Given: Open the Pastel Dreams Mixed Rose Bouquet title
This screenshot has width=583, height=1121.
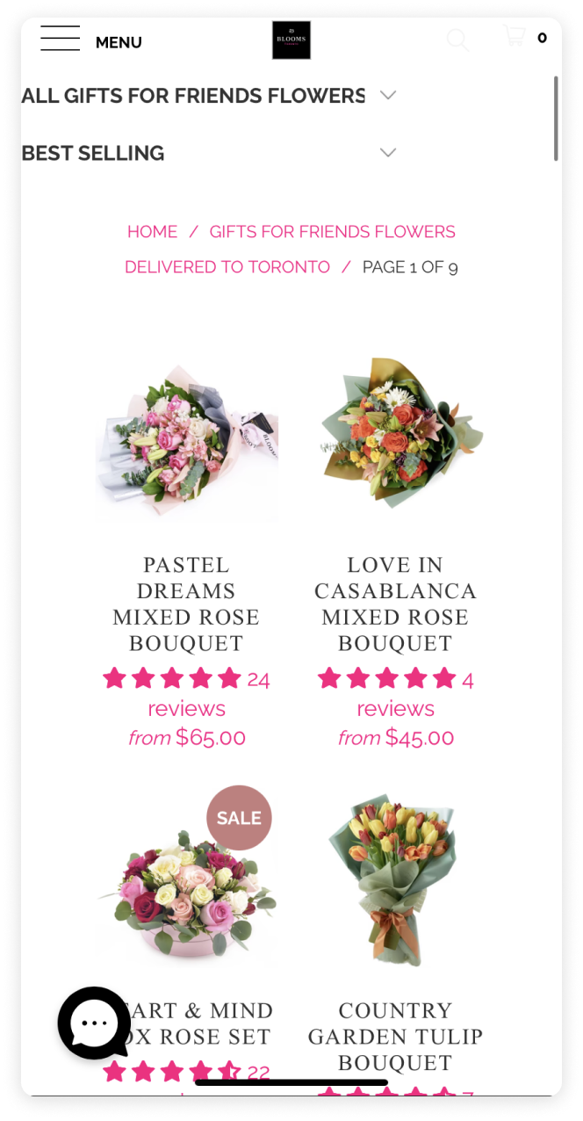Looking at the screenshot, I should pos(186,604).
